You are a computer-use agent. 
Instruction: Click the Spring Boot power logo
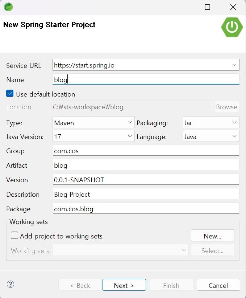click(232, 27)
